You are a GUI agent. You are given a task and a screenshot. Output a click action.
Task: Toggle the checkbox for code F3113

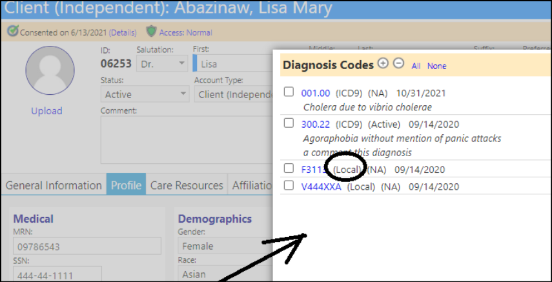pos(289,168)
